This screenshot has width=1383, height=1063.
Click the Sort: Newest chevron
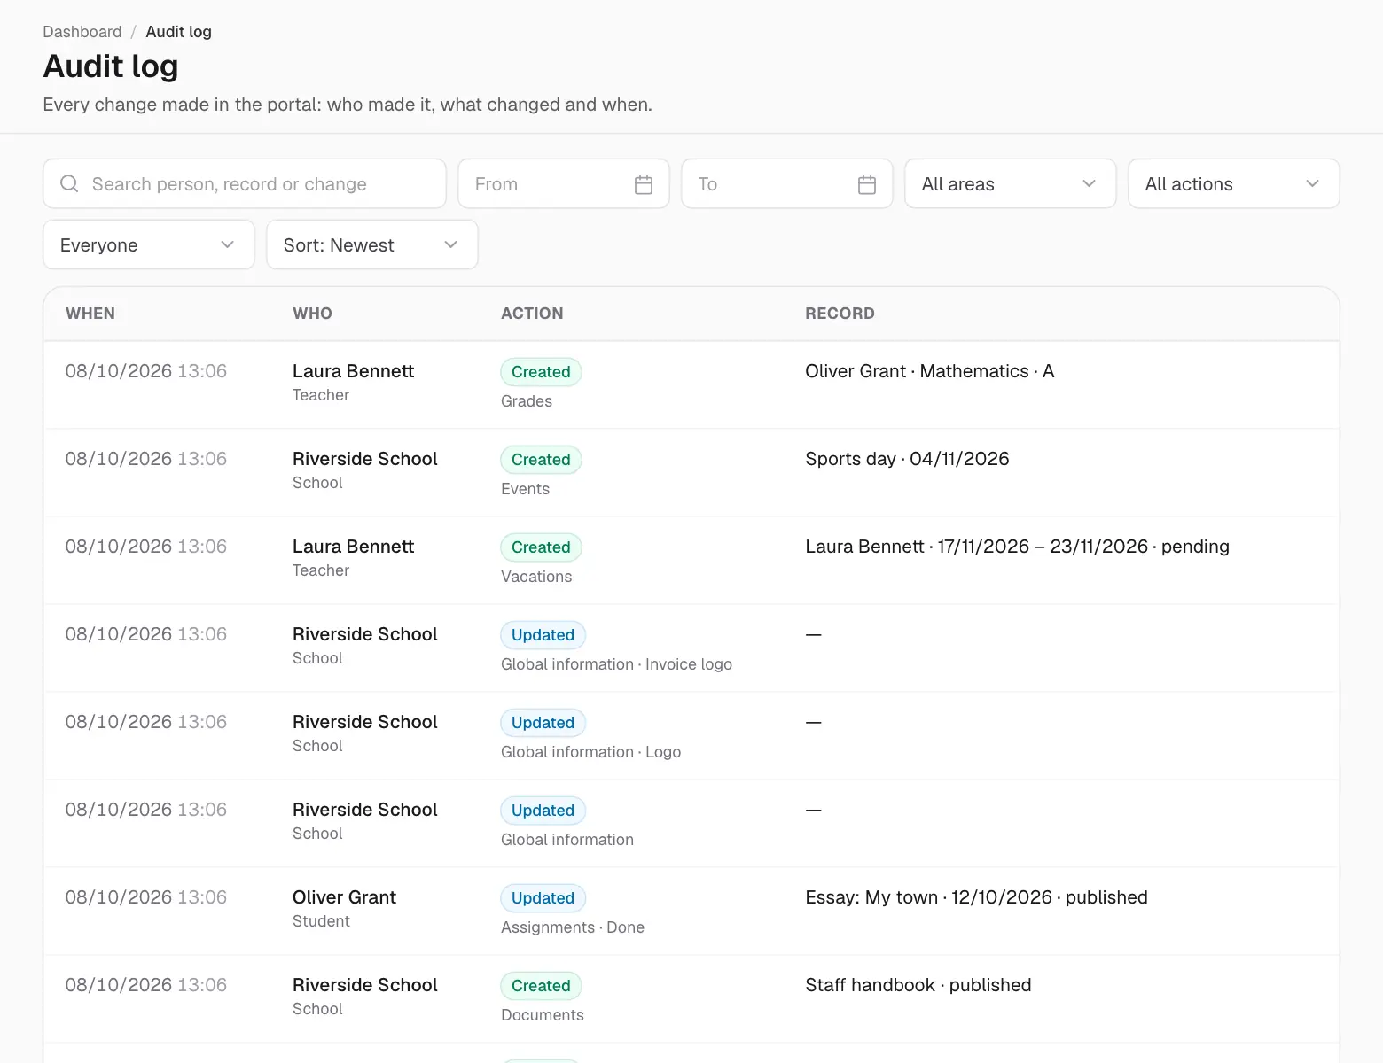[451, 245]
